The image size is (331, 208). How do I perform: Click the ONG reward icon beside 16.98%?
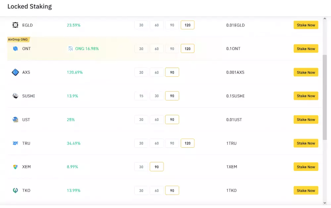coord(71,49)
